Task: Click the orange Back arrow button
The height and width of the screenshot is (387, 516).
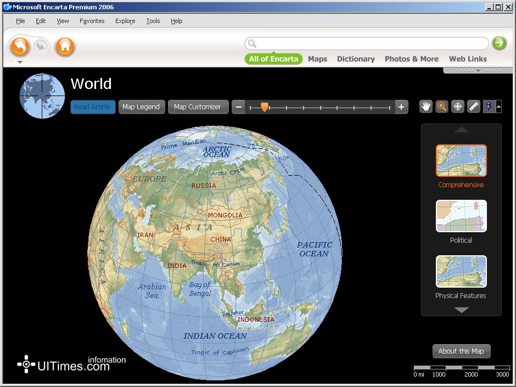Action: tap(20, 47)
